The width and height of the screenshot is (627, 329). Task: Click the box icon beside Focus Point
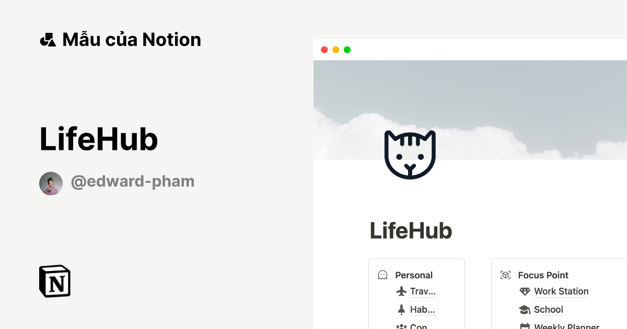(505, 274)
